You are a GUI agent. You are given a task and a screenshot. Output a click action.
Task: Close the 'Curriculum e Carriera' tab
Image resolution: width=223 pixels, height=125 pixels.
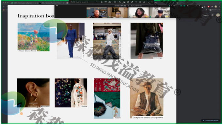coord(36,3)
